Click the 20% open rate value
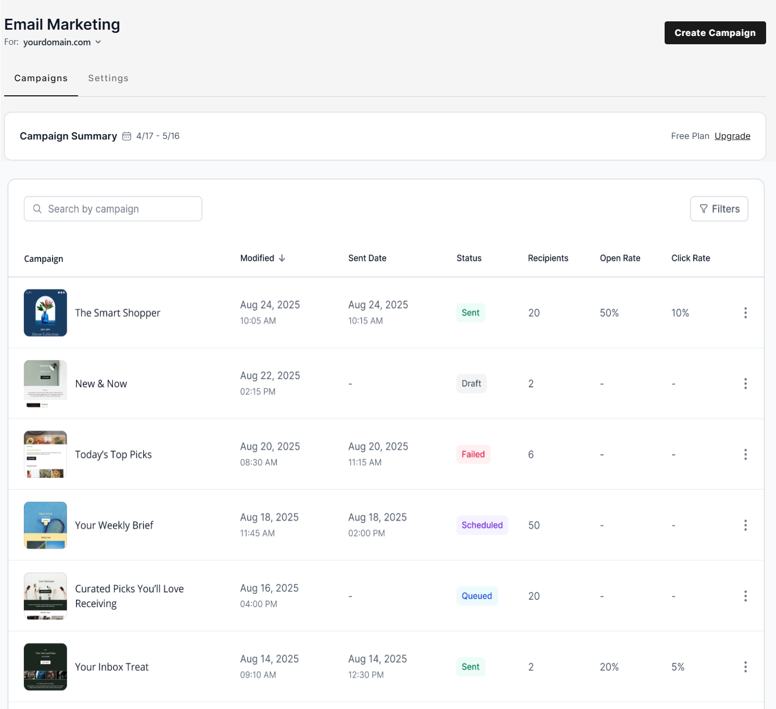This screenshot has width=776, height=709. tap(609, 667)
